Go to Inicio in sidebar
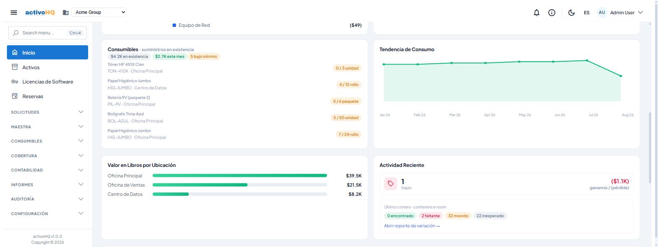The width and height of the screenshot is (658, 247). pos(47,52)
